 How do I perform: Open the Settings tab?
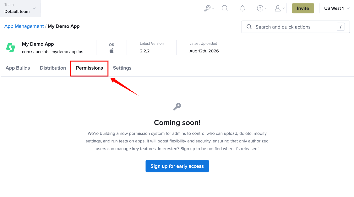coord(122,68)
